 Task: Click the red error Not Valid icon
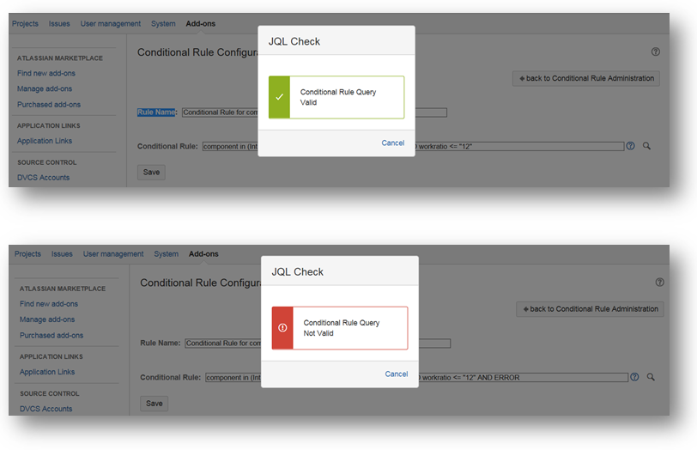[x=282, y=328]
